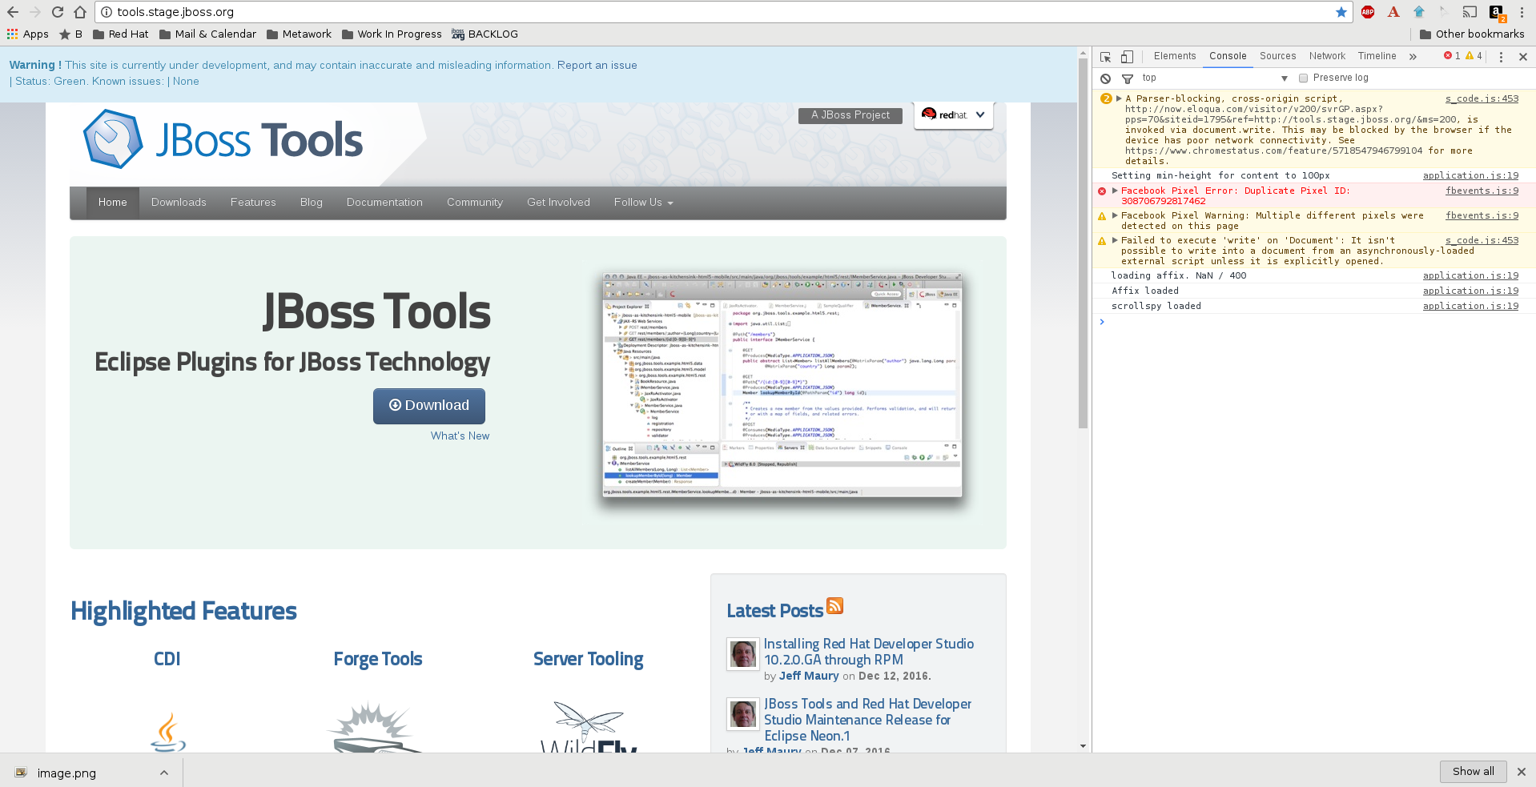Expand the Parser-blocking warning message
Viewport: 1536px width, 787px height.
[x=1119, y=99]
